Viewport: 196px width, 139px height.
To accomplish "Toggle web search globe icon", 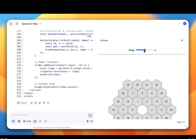I will (x=19, y=121).
